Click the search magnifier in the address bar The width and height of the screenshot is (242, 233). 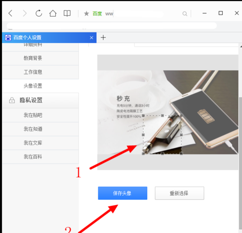[x=185, y=13]
